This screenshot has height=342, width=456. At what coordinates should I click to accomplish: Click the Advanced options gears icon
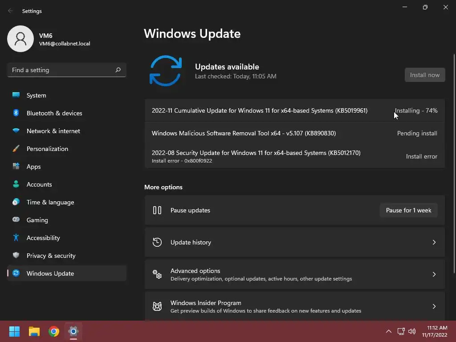pos(157,274)
